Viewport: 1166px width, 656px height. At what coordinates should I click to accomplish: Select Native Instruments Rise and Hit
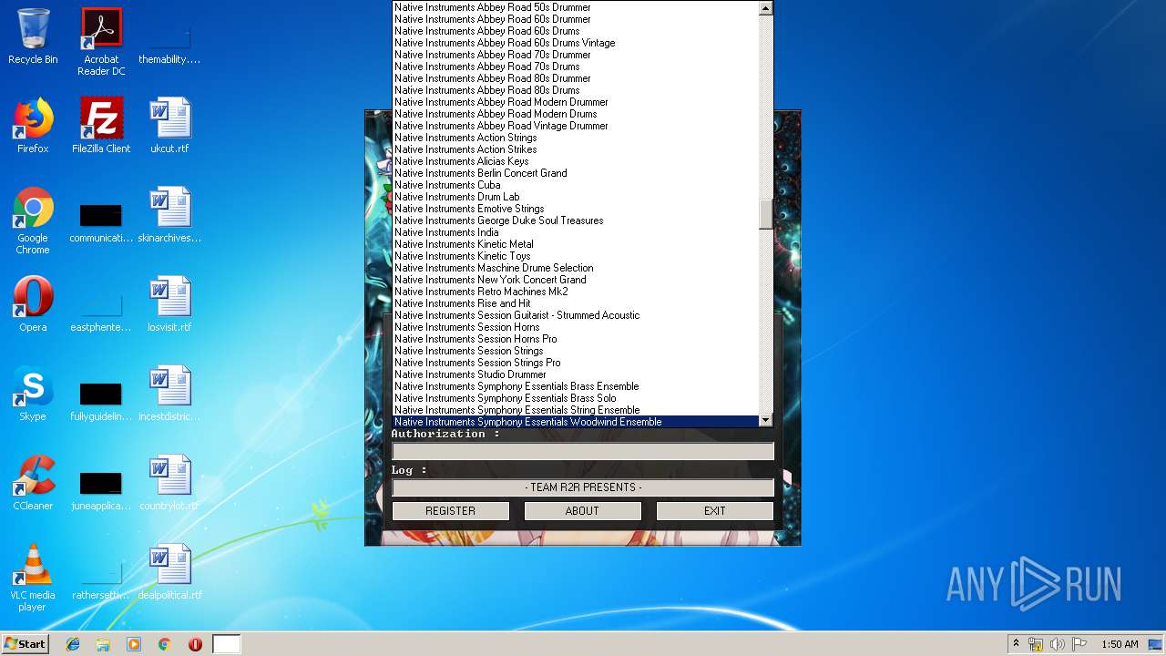[x=575, y=303]
